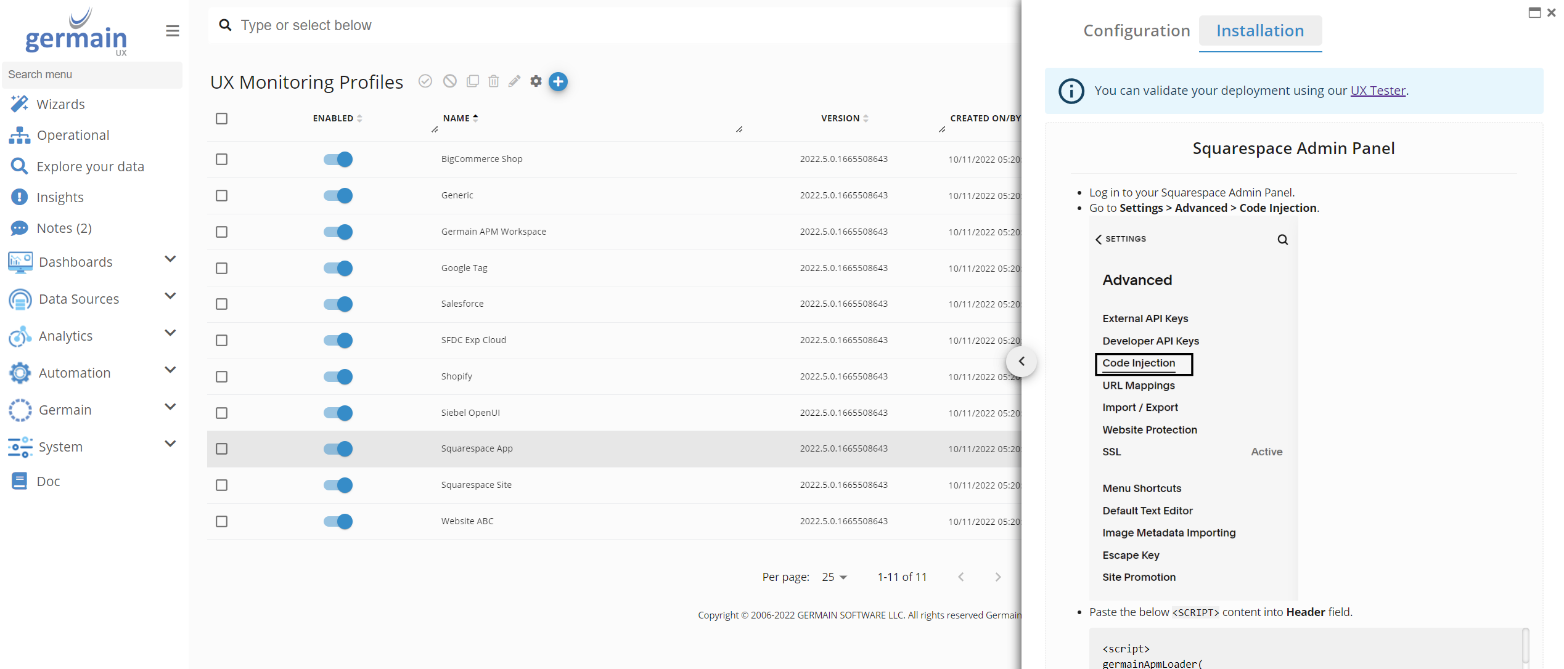Click the Search menu input field

pyautogui.click(x=92, y=75)
